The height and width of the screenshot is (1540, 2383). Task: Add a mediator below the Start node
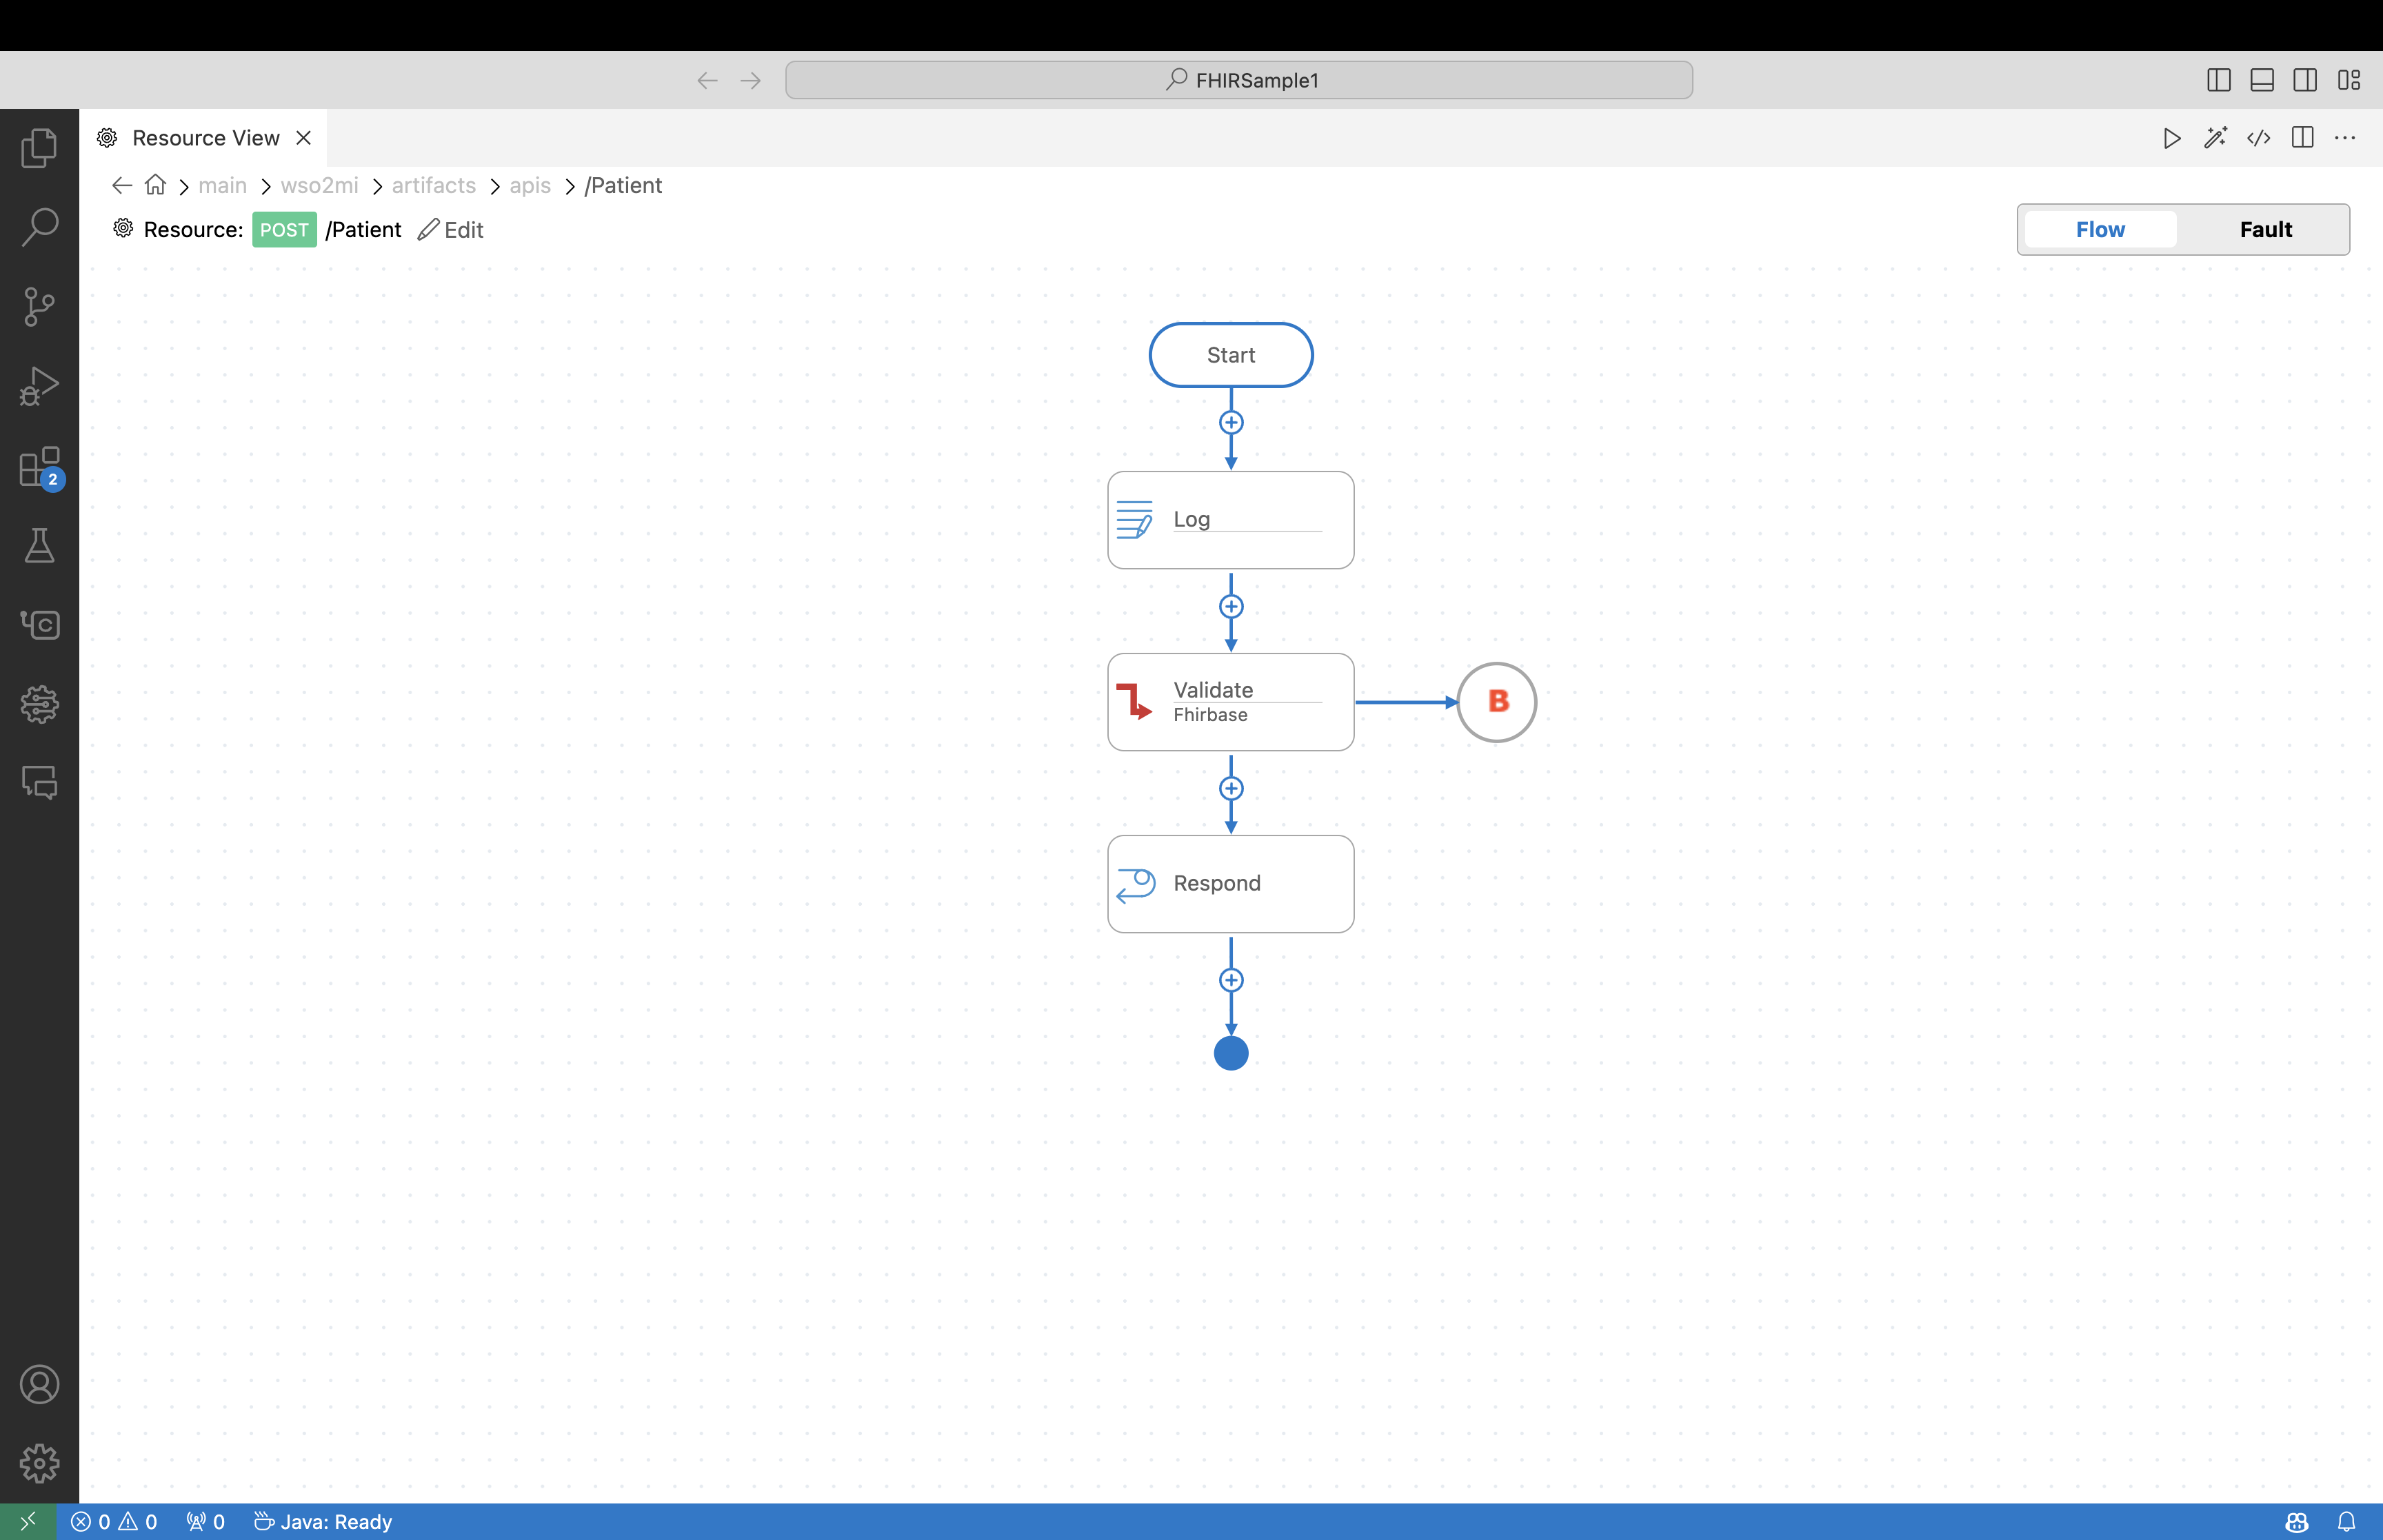(1231, 422)
